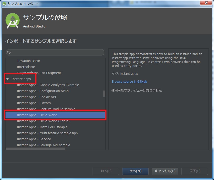Screen dimensions: 214x180
Task: Click the sample list horizontal scrollbar
Action: (35, 149)
